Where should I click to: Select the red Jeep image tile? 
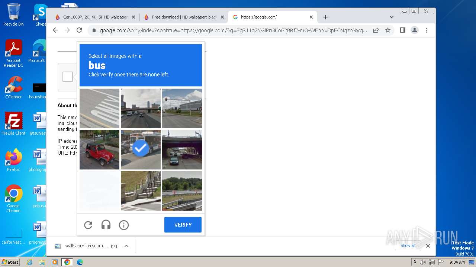coord(99,149)
